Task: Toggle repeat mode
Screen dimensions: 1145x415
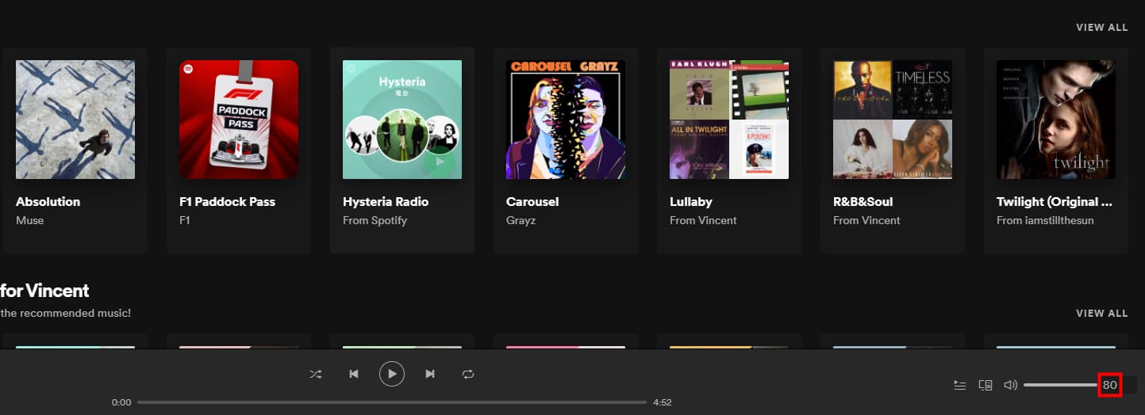Action: click(x=468, y=374)
